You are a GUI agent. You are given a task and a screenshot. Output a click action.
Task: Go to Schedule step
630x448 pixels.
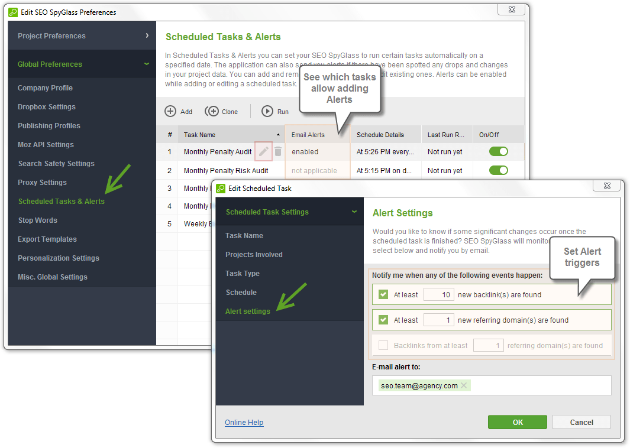241,292
